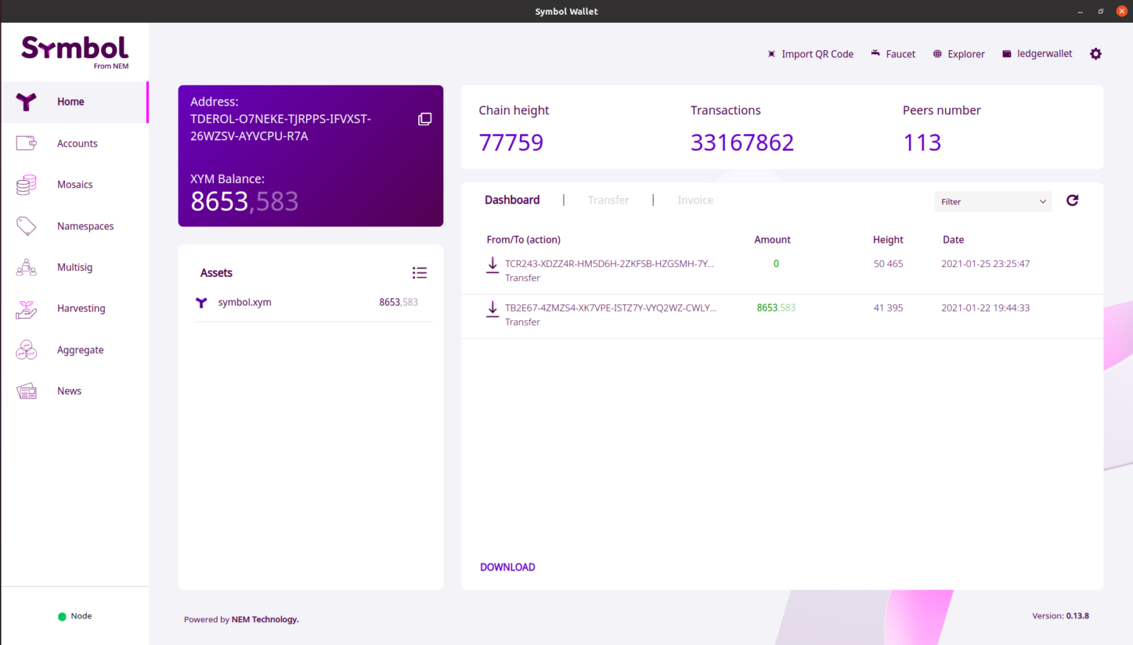Click the symbol.xym asset name
1133x645 pixels.
click(x=245, y=303)
